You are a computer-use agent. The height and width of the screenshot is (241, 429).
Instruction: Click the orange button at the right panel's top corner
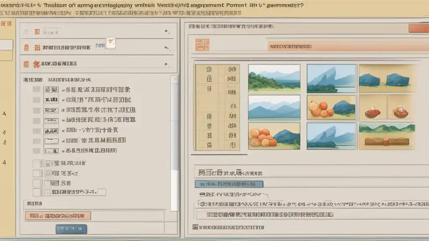click(x=419, y=28)
